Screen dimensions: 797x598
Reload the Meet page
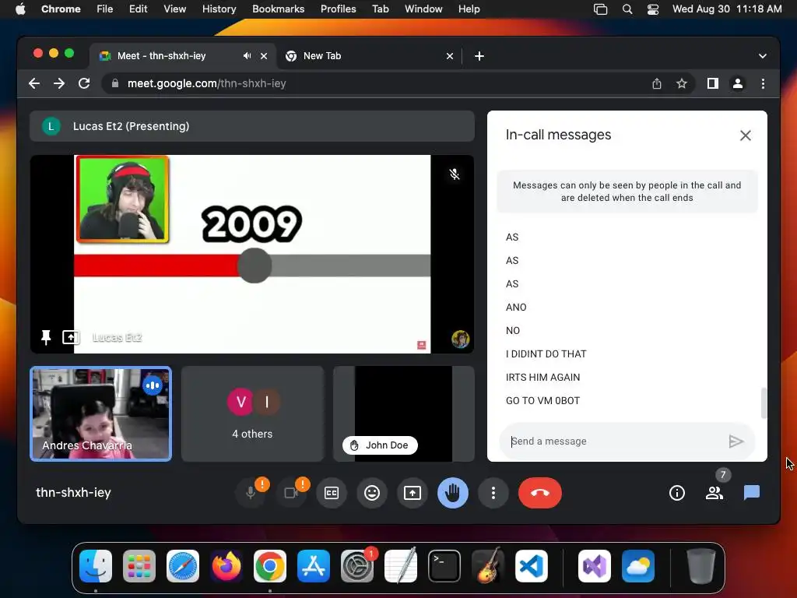(84, 83)
